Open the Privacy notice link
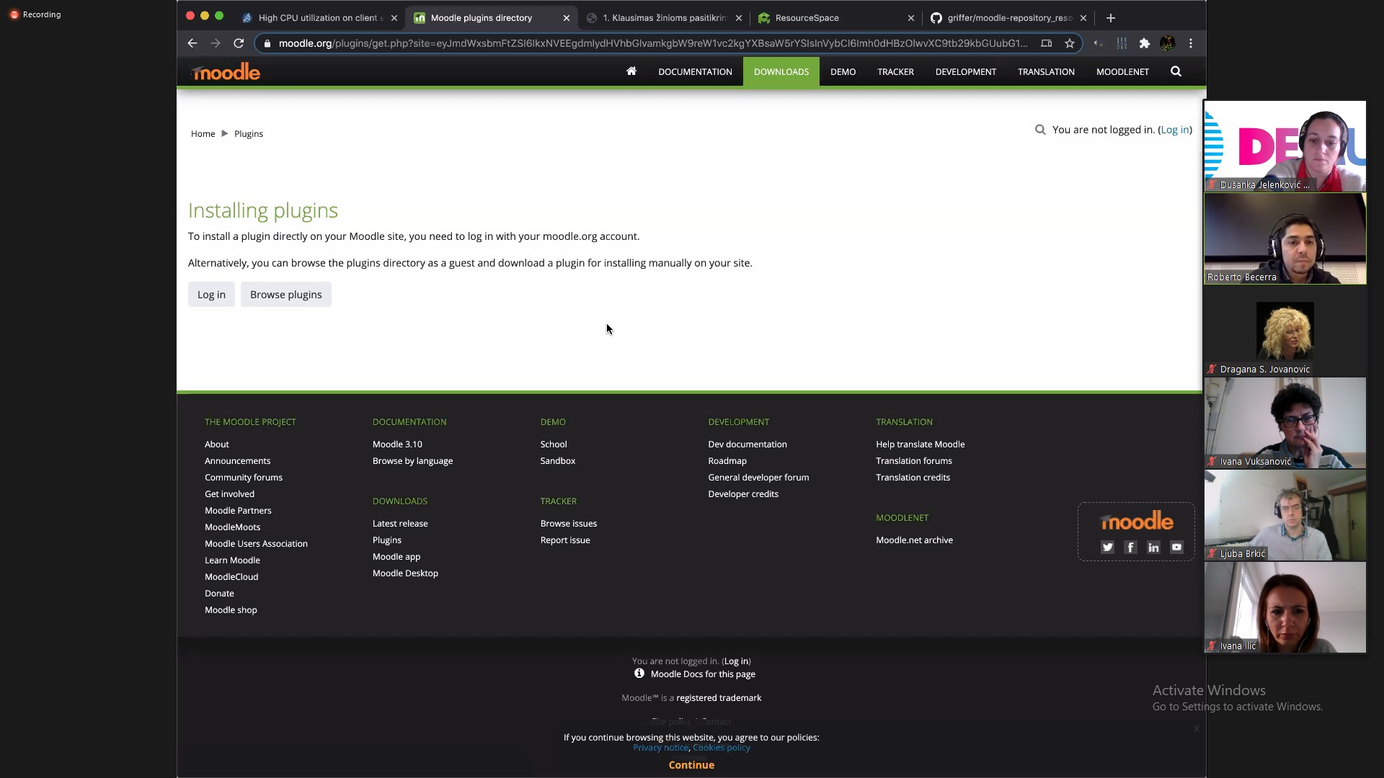The width and height of the screenshot is (1384, 778). (660, 748)
